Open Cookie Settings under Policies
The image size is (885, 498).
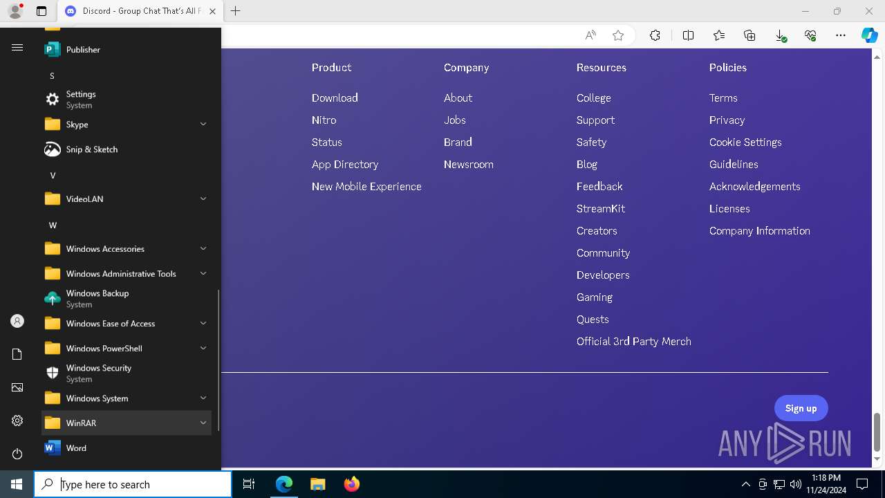pyautogui.click(x=745, y=142)
